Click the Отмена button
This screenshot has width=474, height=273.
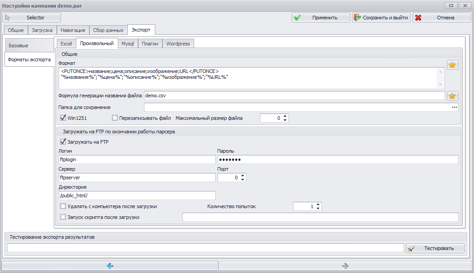(x=441, y=18)
